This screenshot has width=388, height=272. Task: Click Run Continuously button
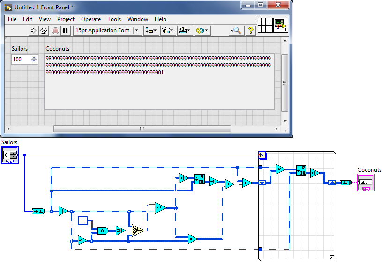coord(44,30)
